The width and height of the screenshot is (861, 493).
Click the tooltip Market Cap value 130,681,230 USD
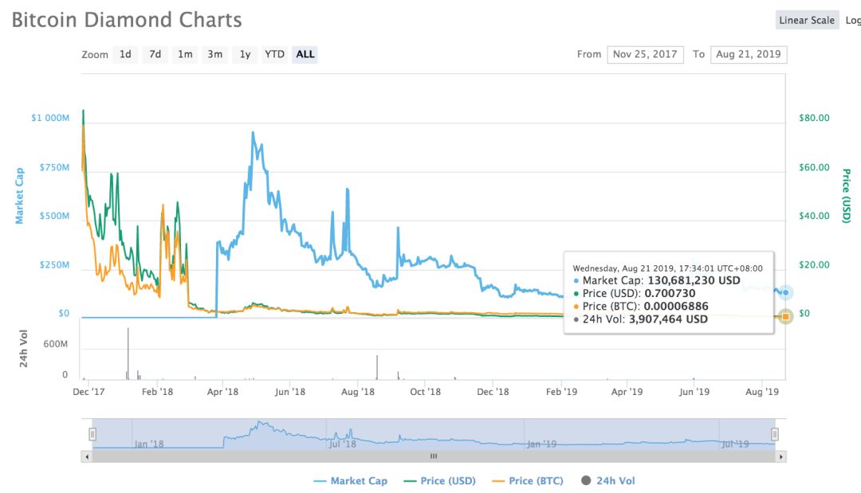tap(694, 280)
